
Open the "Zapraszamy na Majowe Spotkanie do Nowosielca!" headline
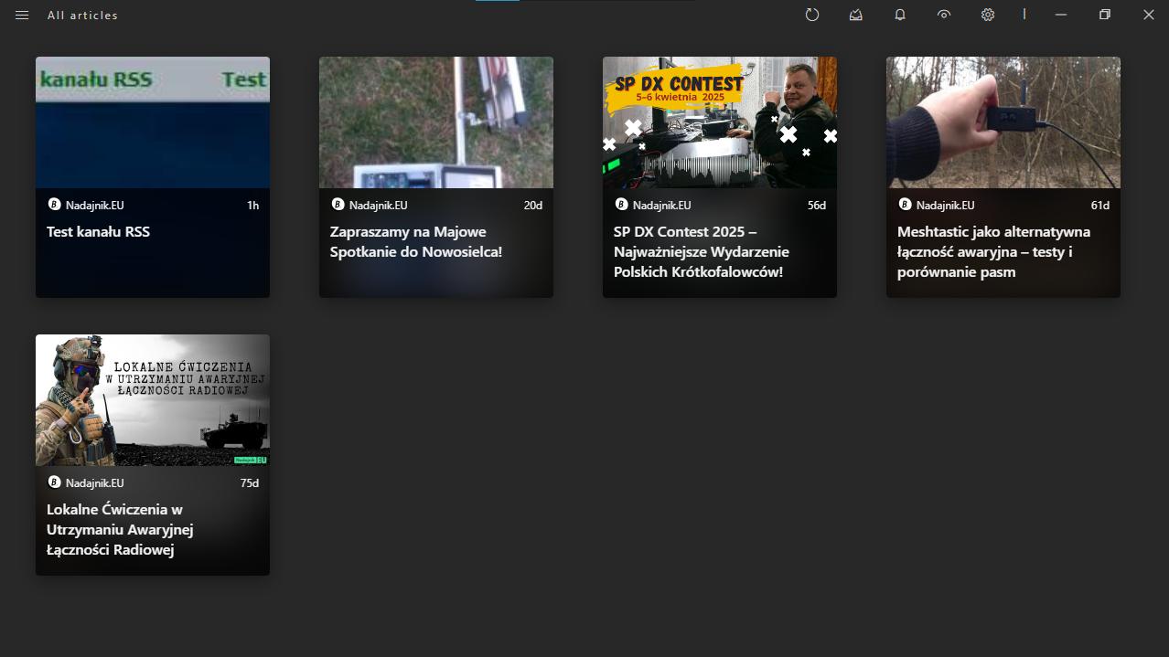coord(416,242)
